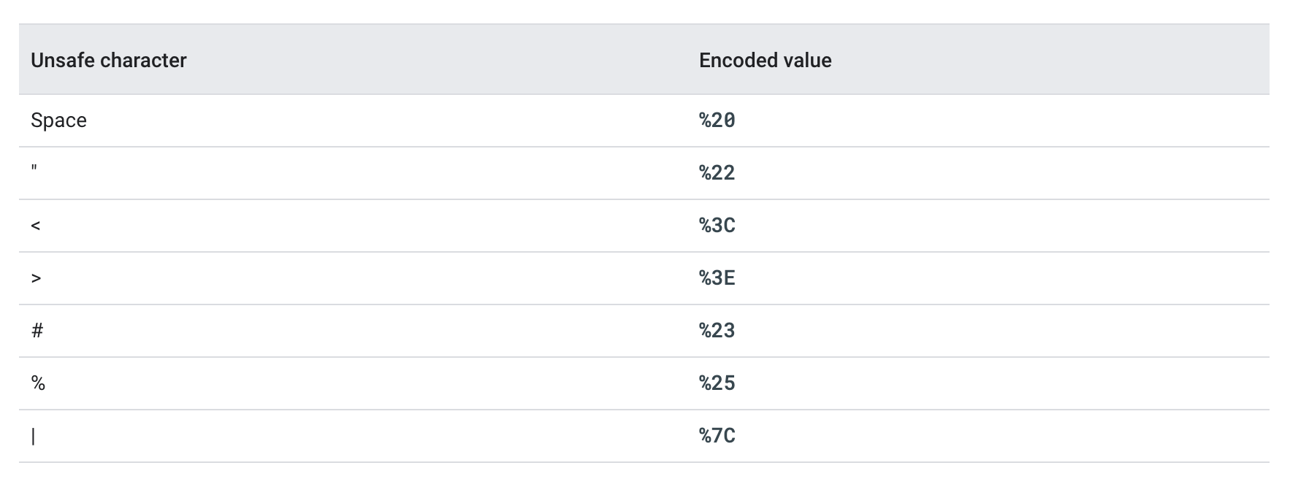Click the %20 encoded value

click(x=717, y=120)
